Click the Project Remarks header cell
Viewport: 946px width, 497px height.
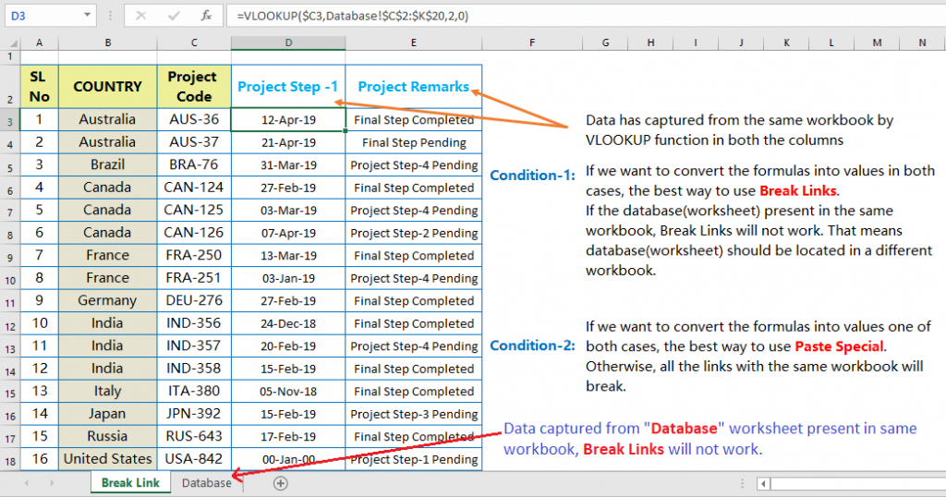tap(414, 87)
